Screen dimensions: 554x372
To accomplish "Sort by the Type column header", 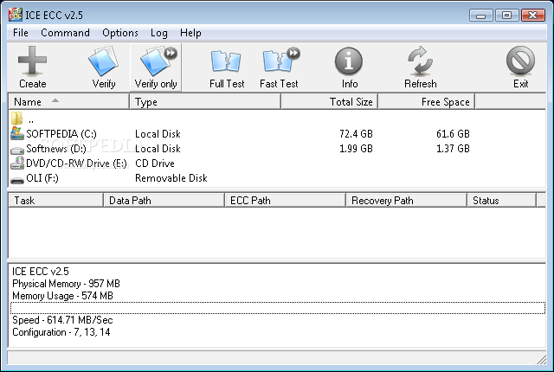I will 205,101.
